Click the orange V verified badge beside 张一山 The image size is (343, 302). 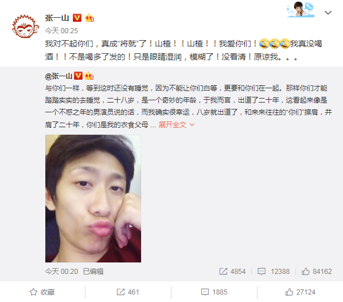[77, 18]
